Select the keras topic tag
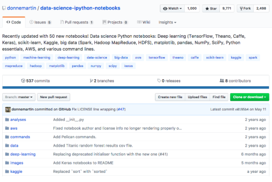This screenshot has height=182, width=272. 129,66
